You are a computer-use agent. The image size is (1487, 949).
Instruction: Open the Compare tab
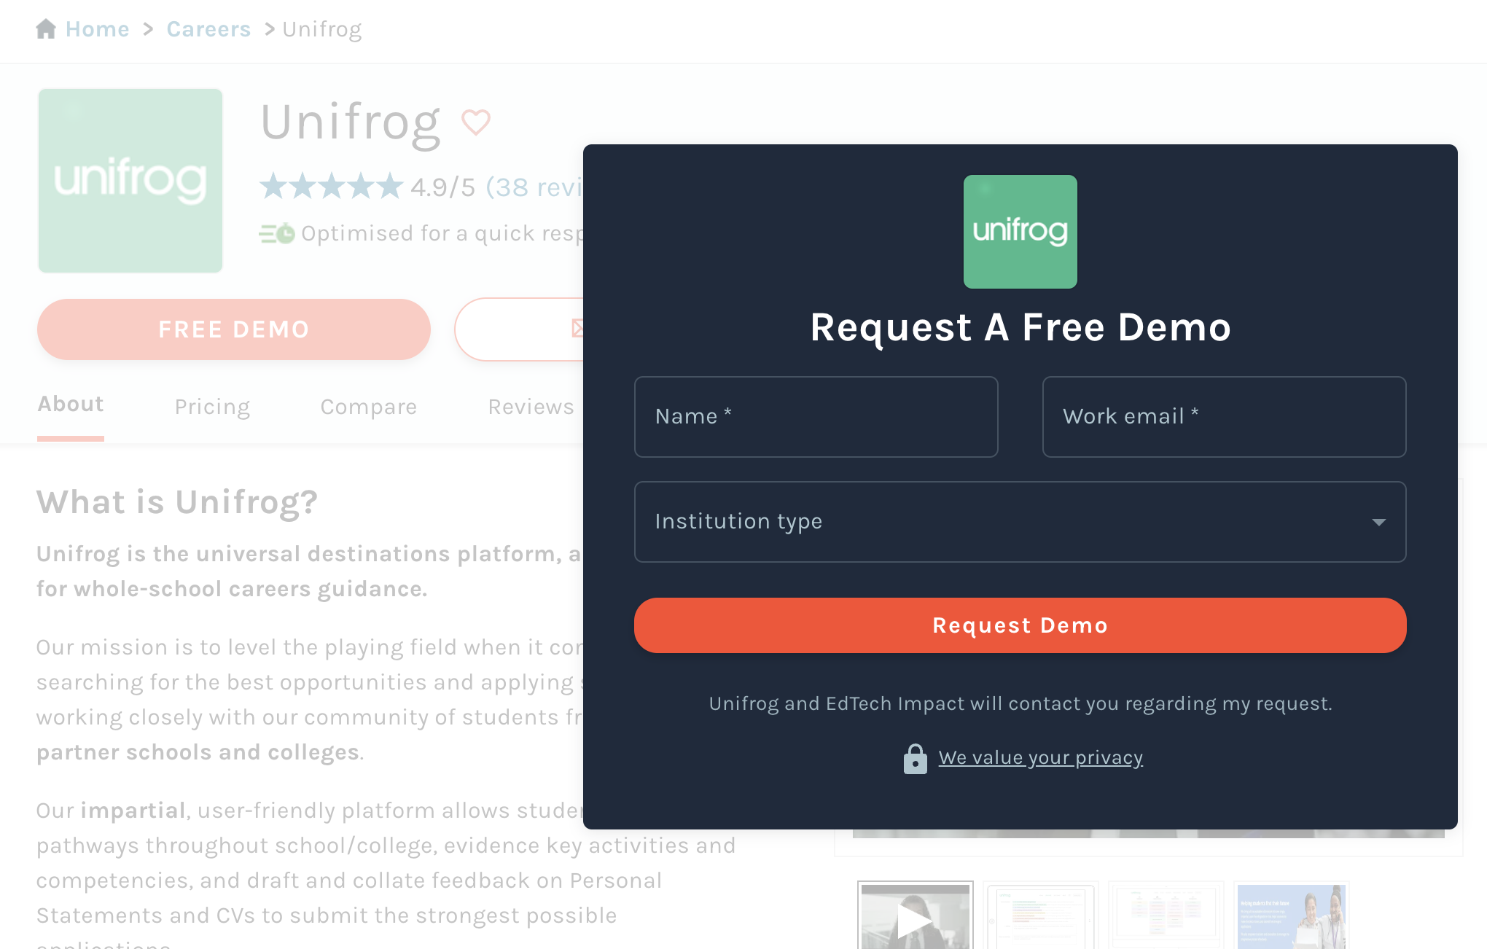pyautogui.click(x=369, y=407)
